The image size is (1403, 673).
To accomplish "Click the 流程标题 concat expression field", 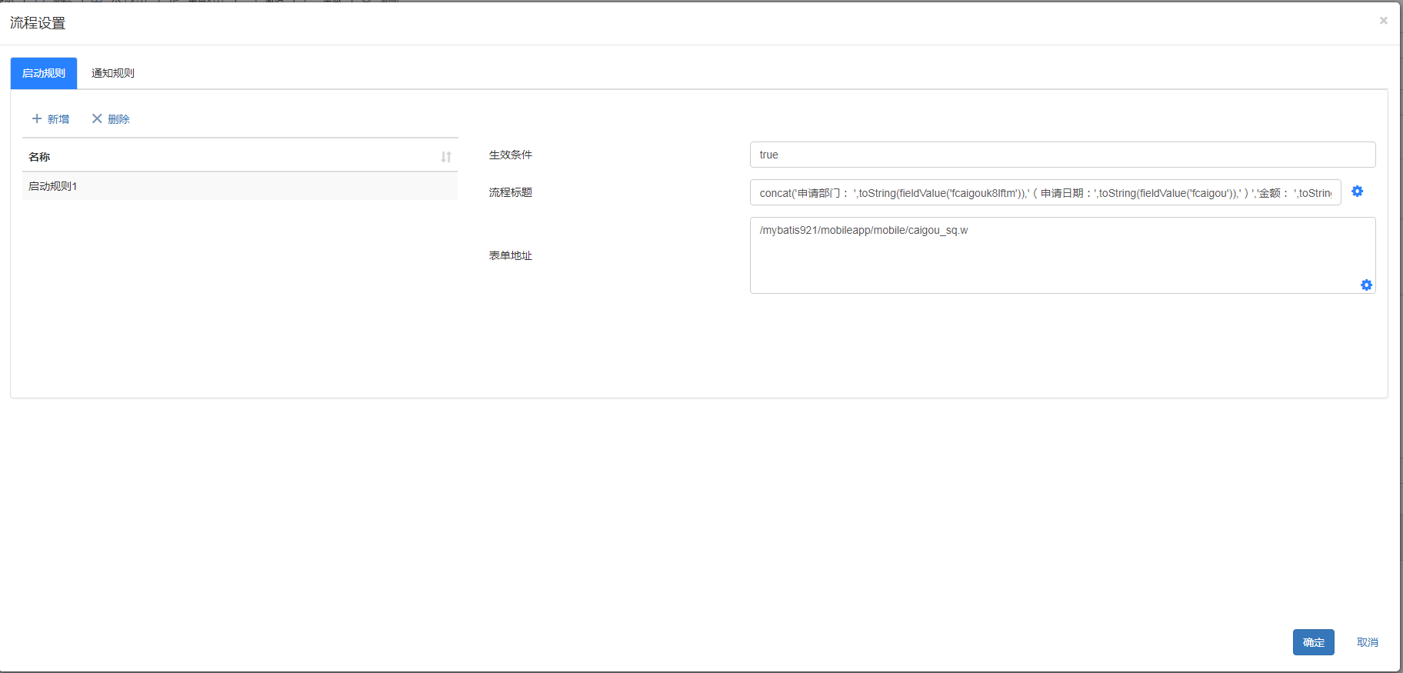I will (1045, 193).
